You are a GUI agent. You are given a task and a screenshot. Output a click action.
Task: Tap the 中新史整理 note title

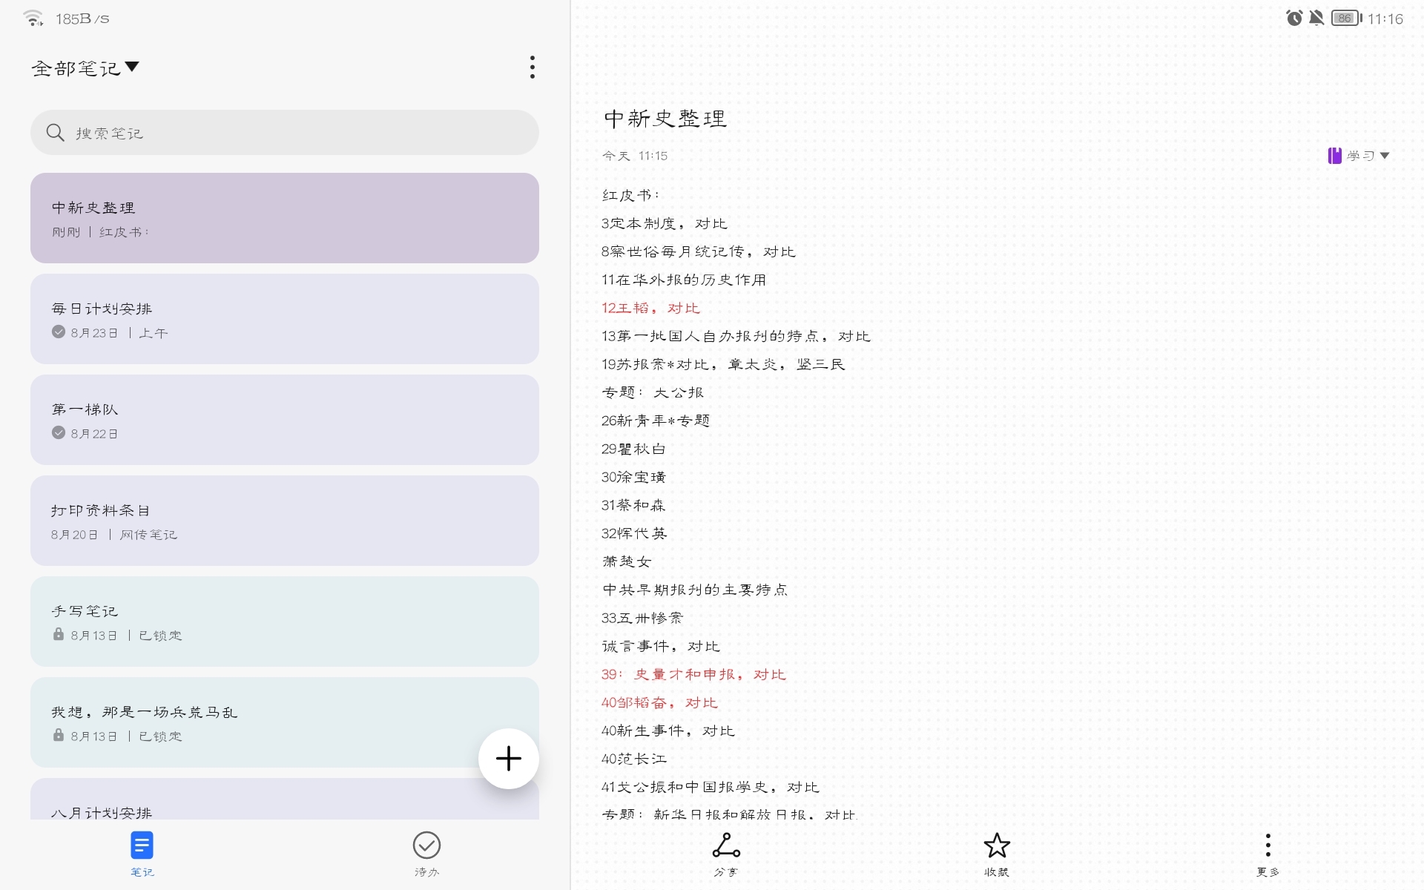click(665, 119)
